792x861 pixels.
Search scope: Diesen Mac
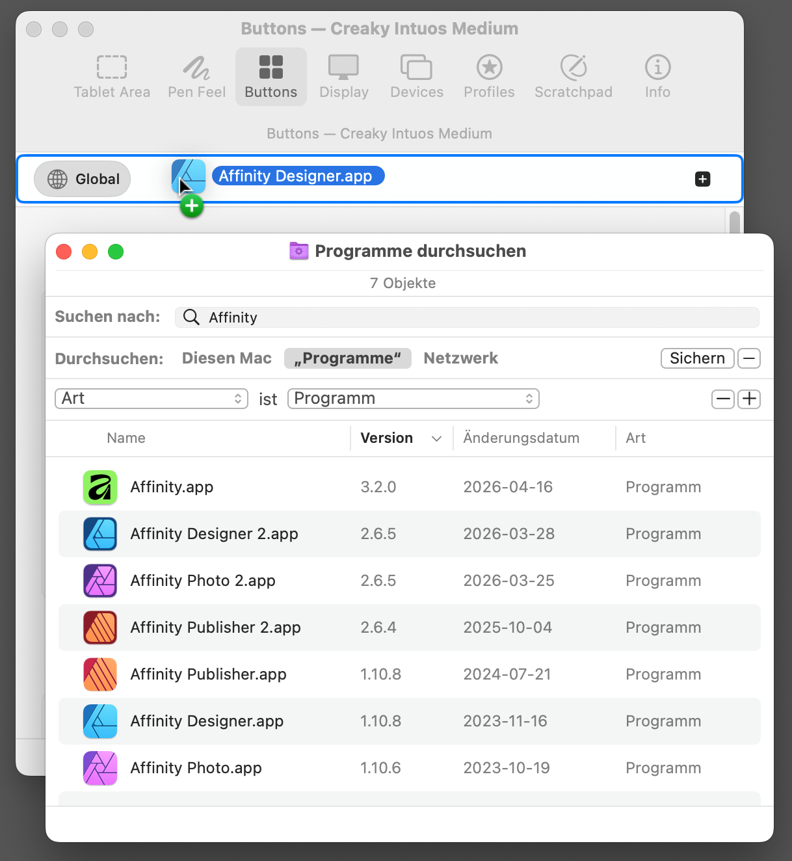point(227,358)
